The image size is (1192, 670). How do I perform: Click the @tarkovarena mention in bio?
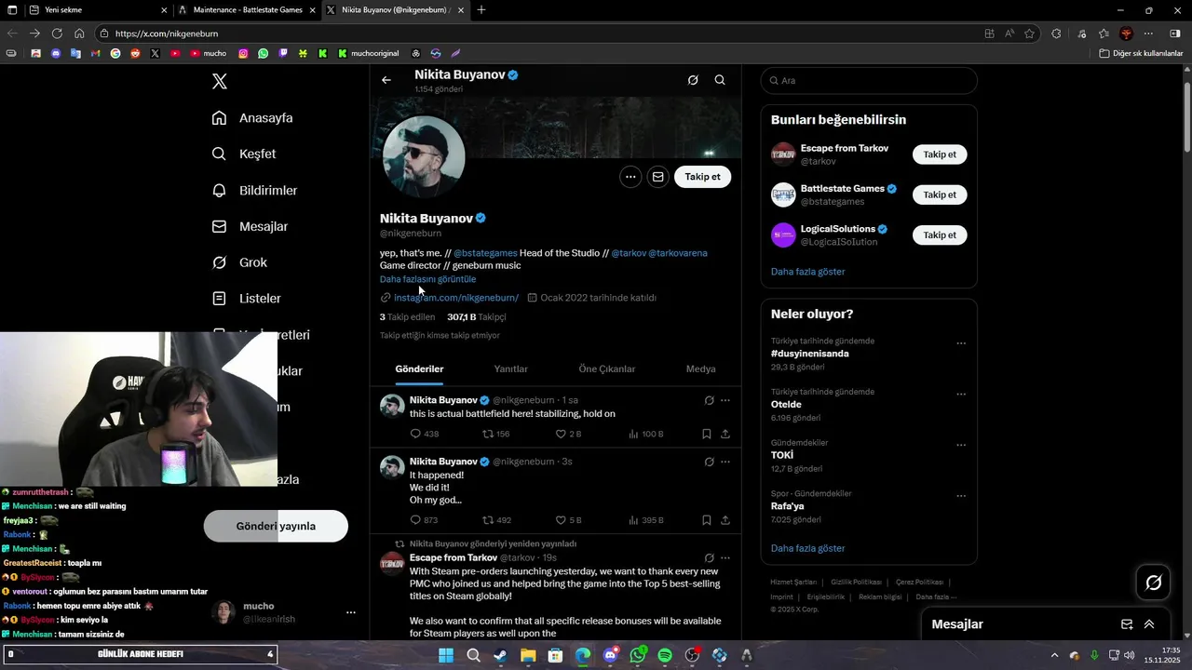click(x=678, y=253)
